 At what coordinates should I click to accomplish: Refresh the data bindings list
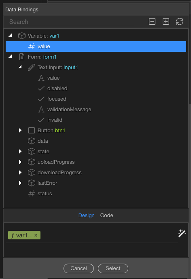click(x=179, y=21)
